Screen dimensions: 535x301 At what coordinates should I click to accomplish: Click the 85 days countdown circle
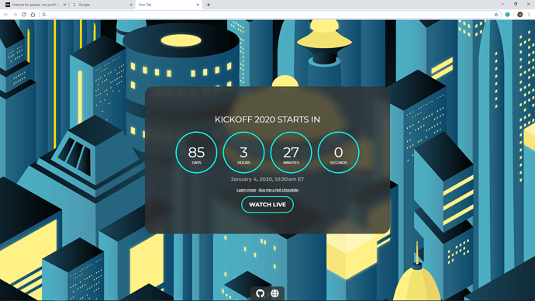coord(196,153)
